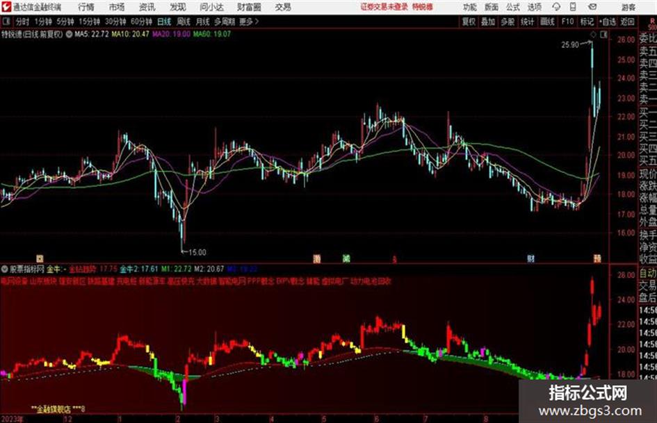This screenshot has height=423, width=657.
Task: Toggle the side panel icon beside the diamond
Action: pyautogui.click(x=603, y=35)
